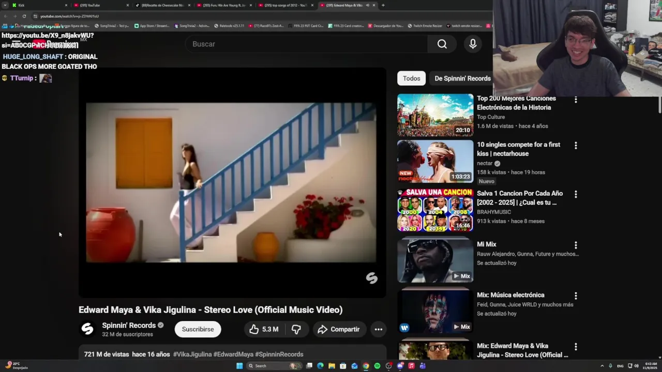
Task: Dislike the Stereo Love video
Action: coord(296,329)
